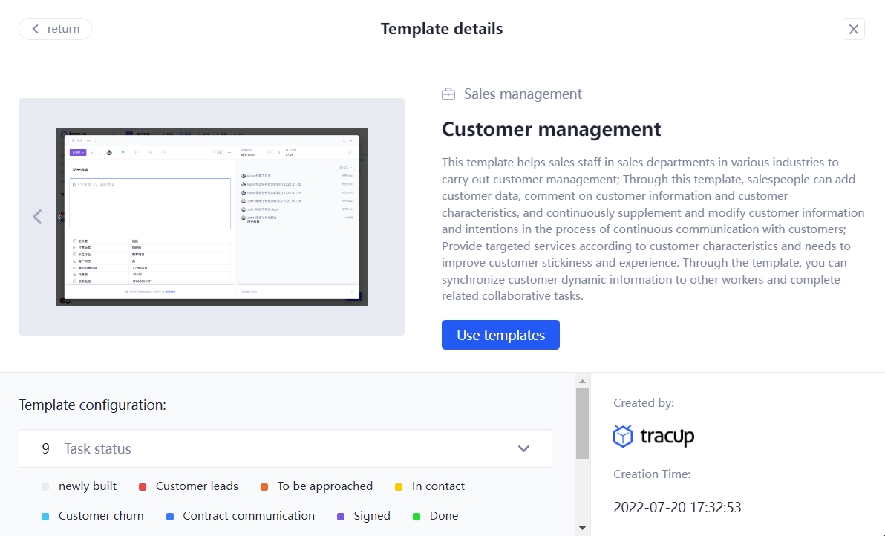Click the orange To be approached status dot
The height and width of the screenshot is (536, 885).
point(264,486)
